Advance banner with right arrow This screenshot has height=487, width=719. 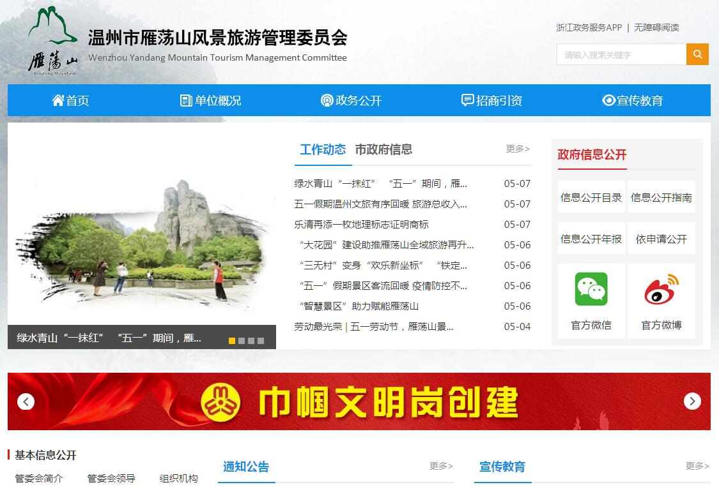coord(692,401)
